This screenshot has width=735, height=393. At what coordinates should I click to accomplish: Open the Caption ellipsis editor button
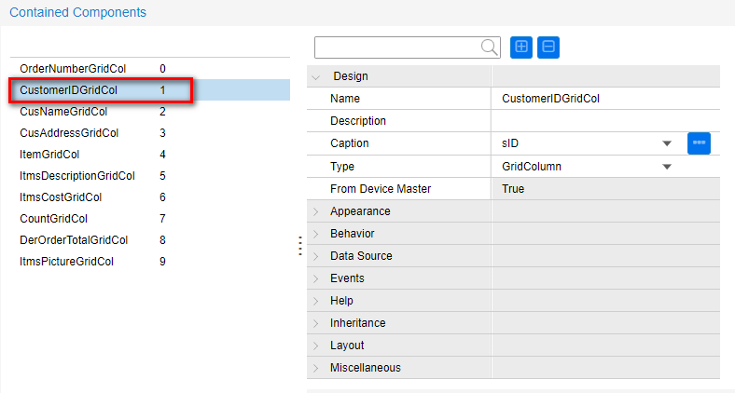coord(699,143)
